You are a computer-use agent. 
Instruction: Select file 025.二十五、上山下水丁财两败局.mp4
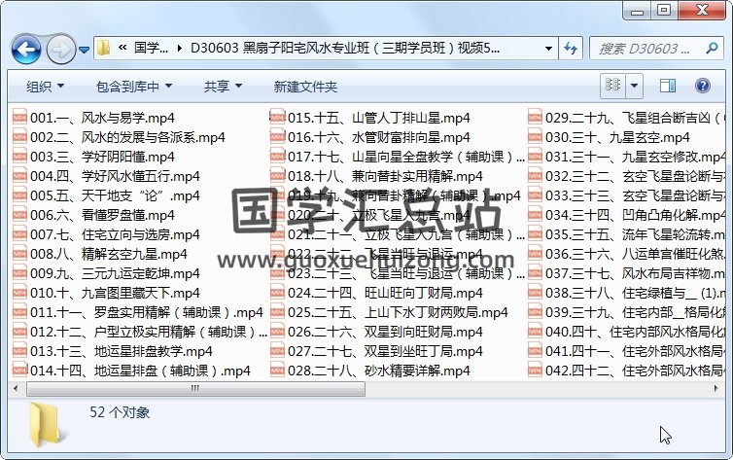390,312
